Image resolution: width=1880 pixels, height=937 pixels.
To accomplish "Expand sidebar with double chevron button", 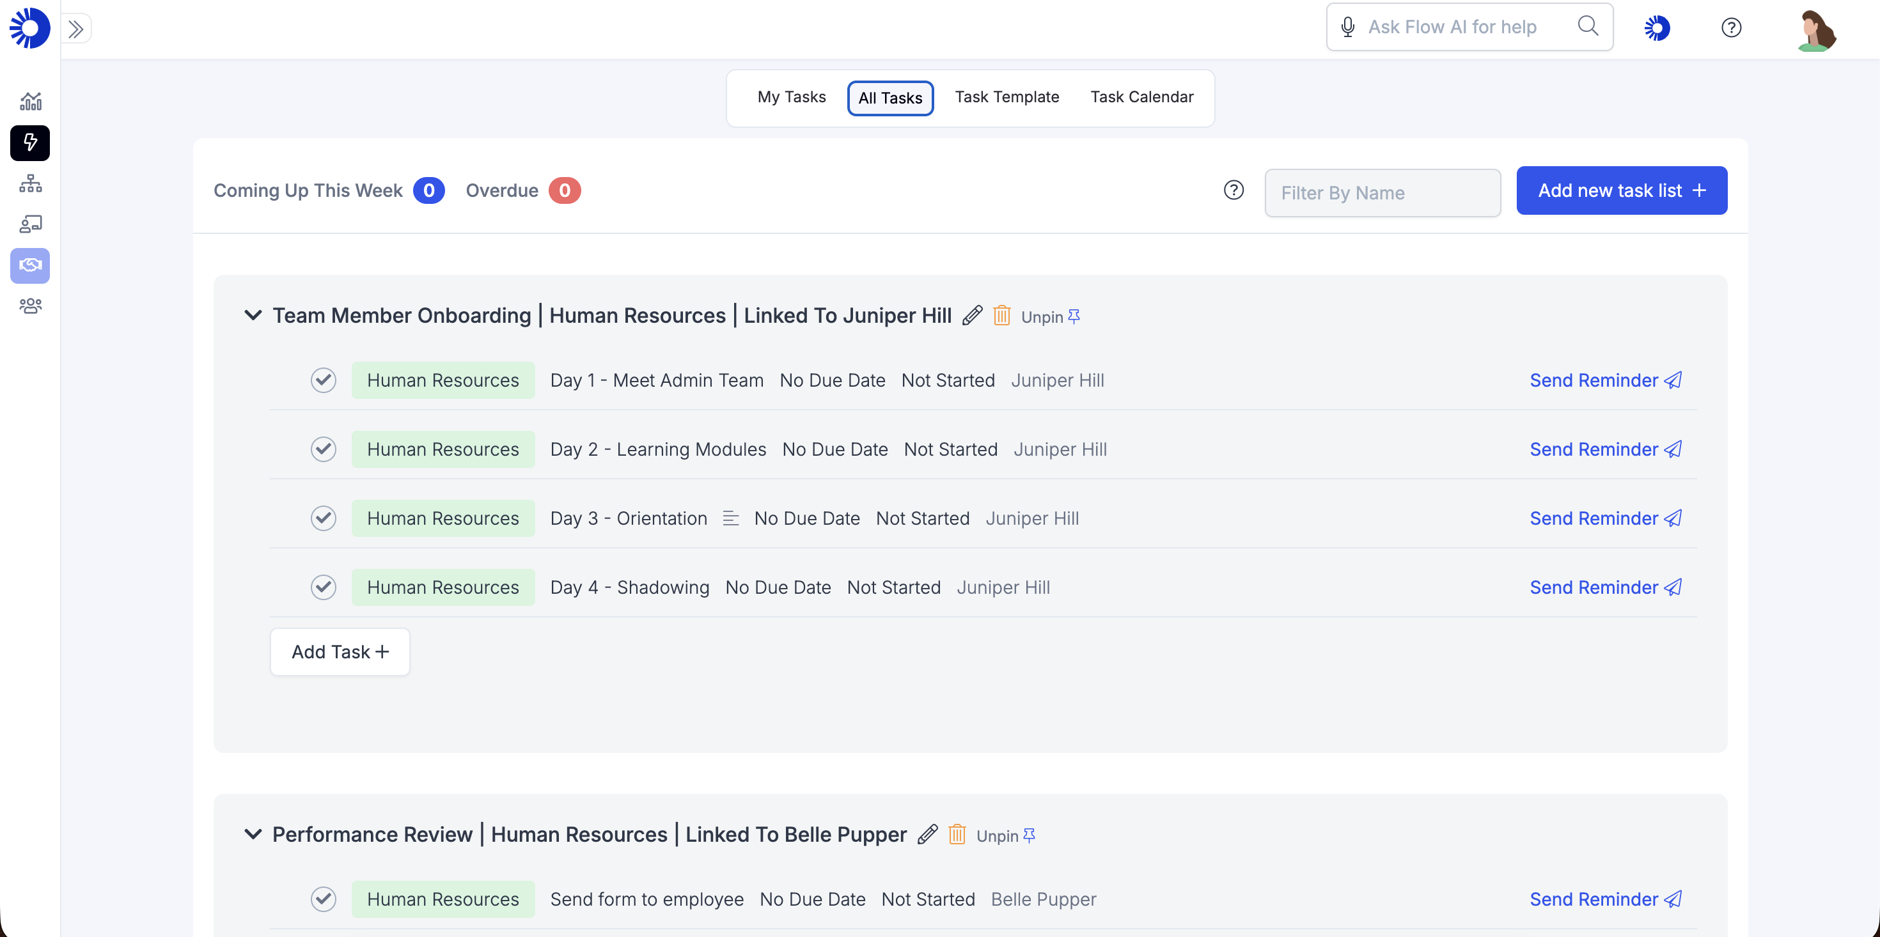I will coord(76,29).
